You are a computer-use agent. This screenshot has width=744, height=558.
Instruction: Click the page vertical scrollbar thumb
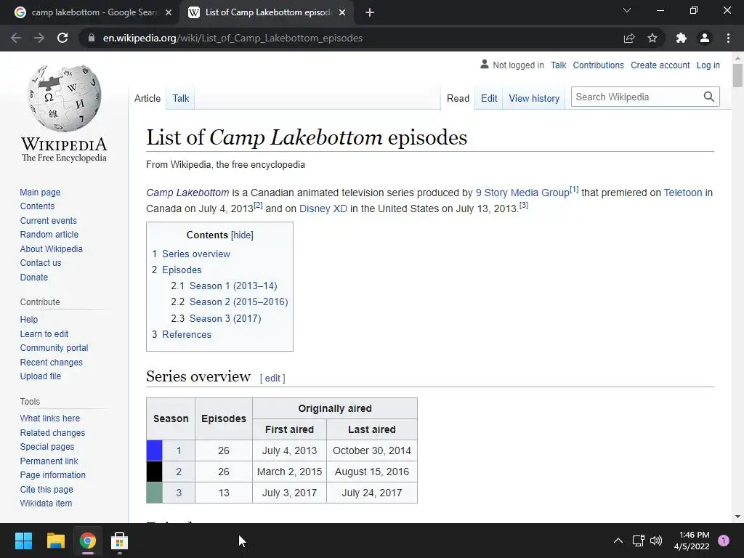coord(737,75)
